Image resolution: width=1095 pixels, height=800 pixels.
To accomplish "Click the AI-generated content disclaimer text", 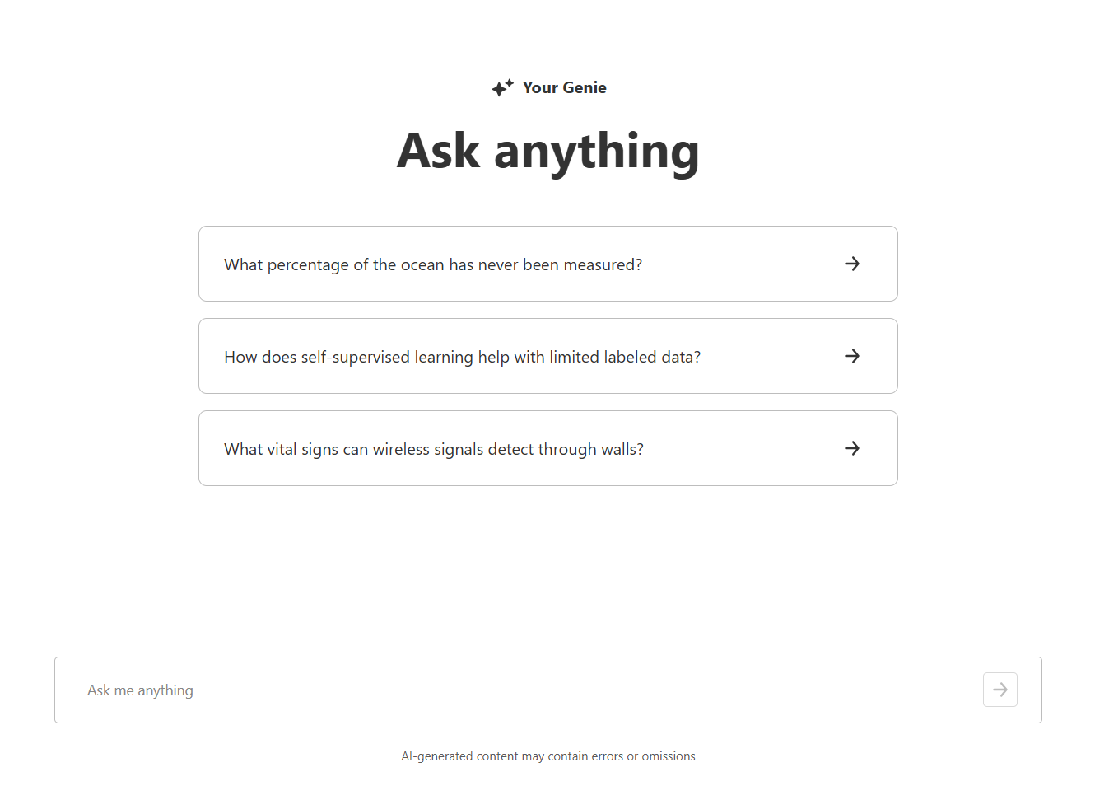I will point(547,756).
